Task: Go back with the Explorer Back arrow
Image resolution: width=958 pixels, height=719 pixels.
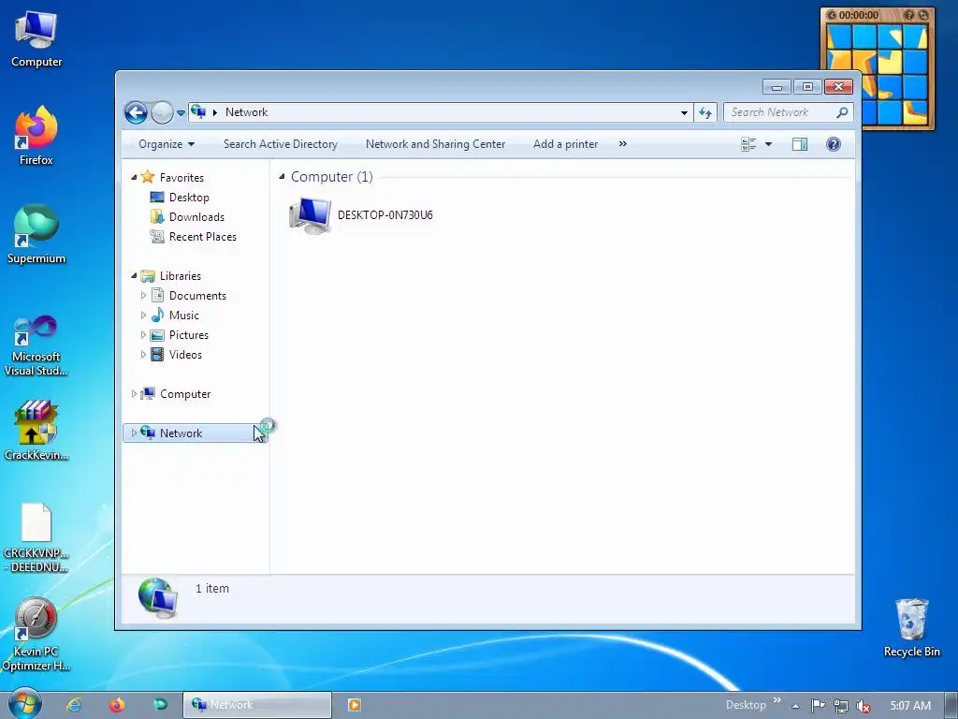Action: tap(136, 112)
